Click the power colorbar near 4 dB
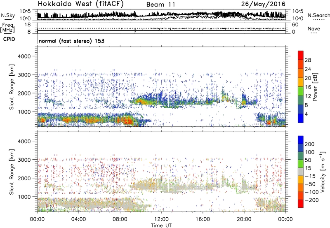The height and width of the screenshot is (228, 330). click(x=301, y=114)
